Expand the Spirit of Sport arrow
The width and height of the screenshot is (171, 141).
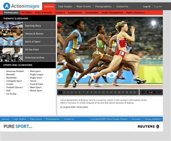click(52, 41)
